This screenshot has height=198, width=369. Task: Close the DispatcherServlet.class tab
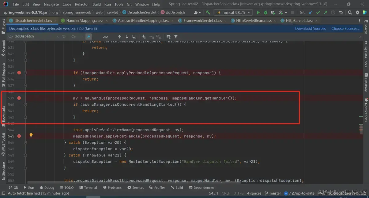tap(55, 21)
